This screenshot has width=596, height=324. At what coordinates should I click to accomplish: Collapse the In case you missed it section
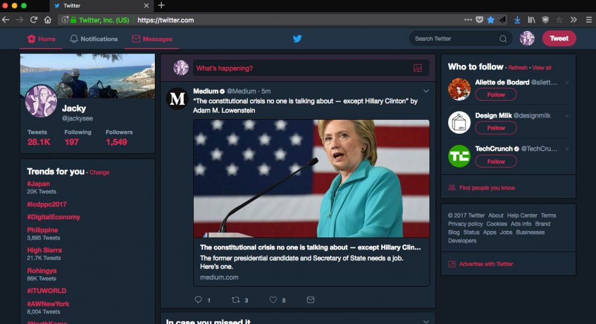point(426,321)
